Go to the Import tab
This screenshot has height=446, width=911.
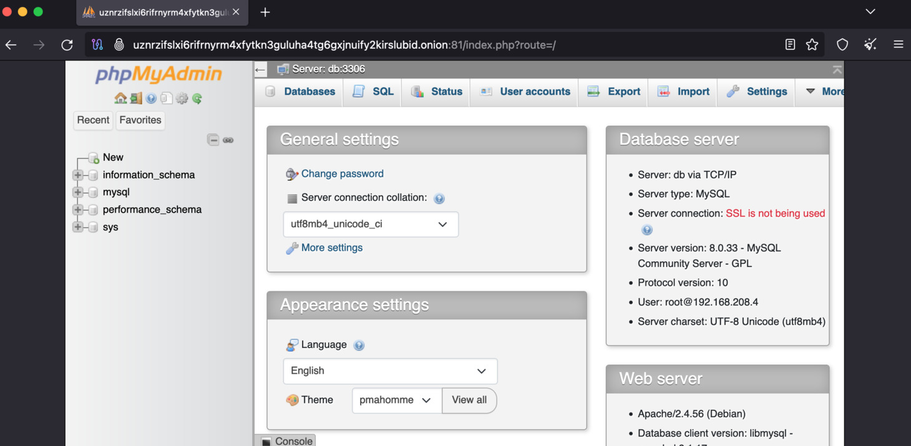coord(683,92)
